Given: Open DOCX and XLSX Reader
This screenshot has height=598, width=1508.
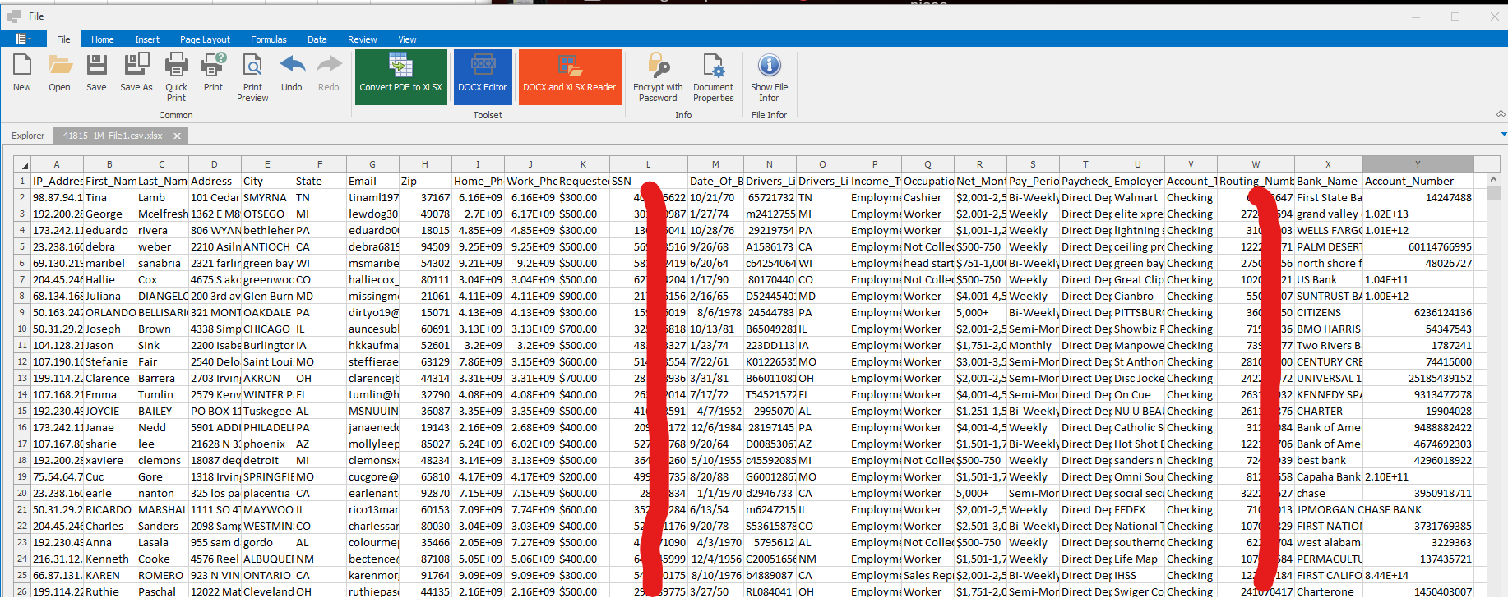Looking at the screenshot, I should (x=570, y=76).
